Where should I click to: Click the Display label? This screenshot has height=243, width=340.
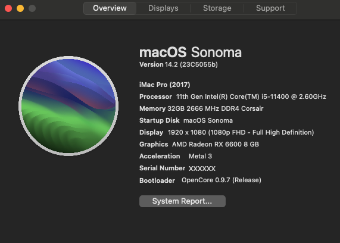tap(151, 132)
